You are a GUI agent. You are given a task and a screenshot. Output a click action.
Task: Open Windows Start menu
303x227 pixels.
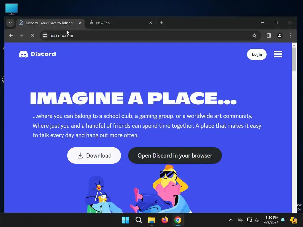125,220
